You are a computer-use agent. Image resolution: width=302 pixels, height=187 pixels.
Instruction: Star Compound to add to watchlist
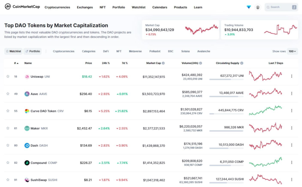point(8,162)
